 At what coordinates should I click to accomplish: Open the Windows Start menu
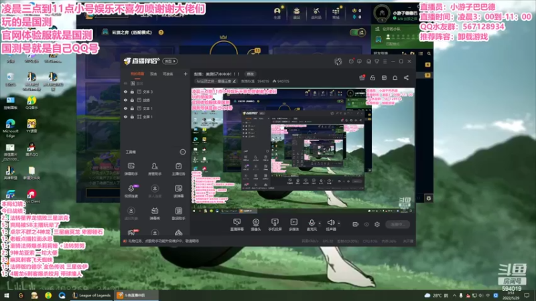pyautogui.click(x=7, y=295)
